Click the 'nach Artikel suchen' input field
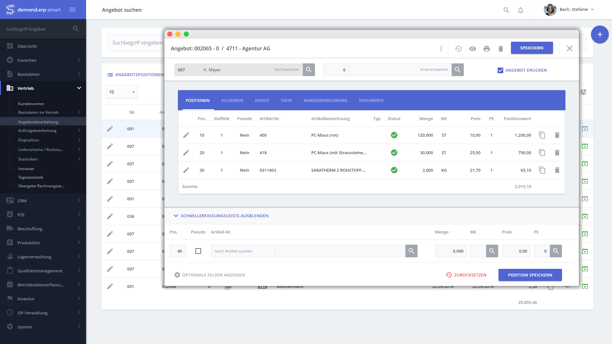Viewport: 612px width, 344px height. [243, 251]
